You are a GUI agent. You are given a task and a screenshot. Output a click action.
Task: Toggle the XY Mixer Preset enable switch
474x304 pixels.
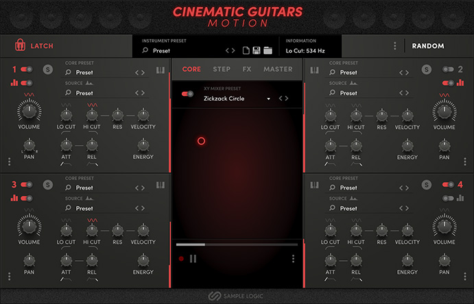[x=187, y=94]
